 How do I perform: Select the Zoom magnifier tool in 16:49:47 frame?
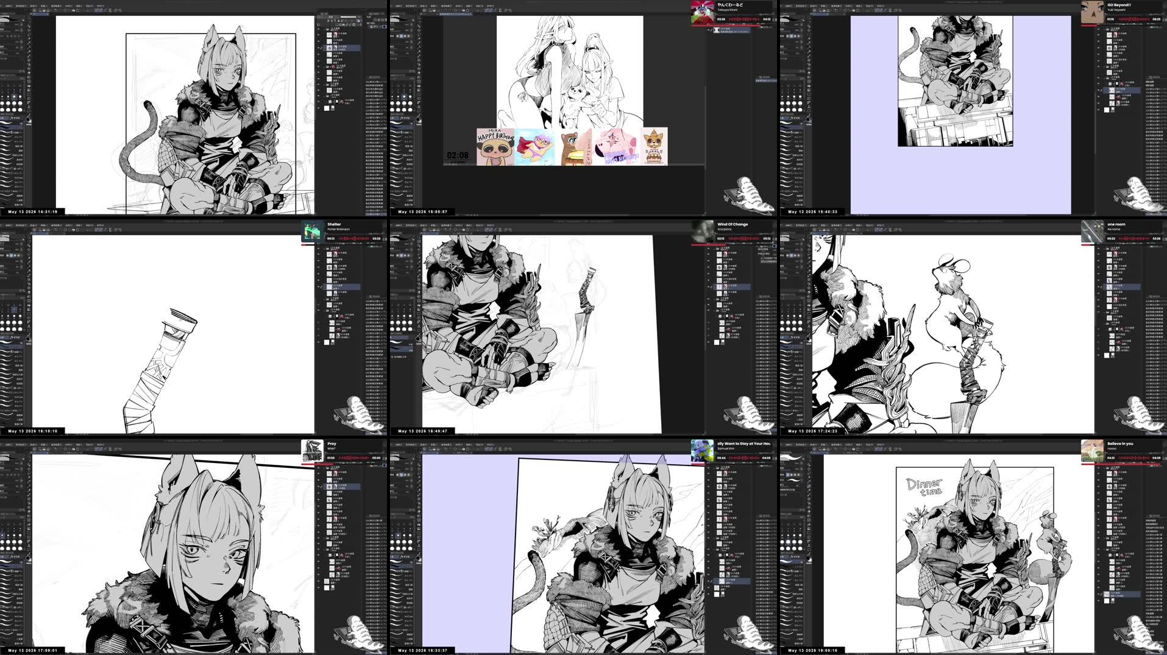click(419, 236)
